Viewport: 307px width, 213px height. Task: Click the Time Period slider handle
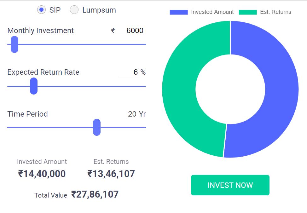tap(97, 127)
